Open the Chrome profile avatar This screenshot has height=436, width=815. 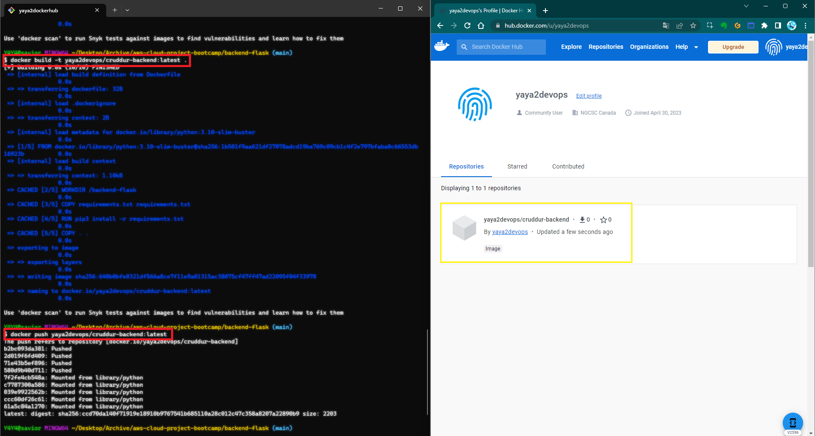(x=792, y=25)
